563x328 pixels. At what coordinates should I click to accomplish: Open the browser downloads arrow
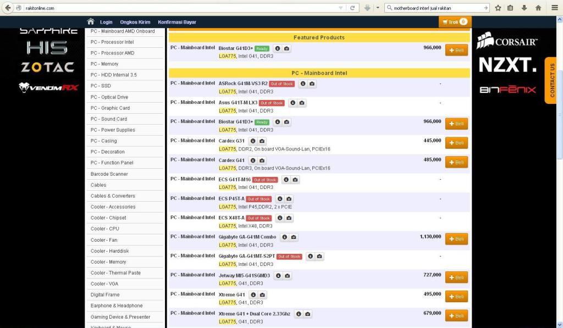coord(524,8)
